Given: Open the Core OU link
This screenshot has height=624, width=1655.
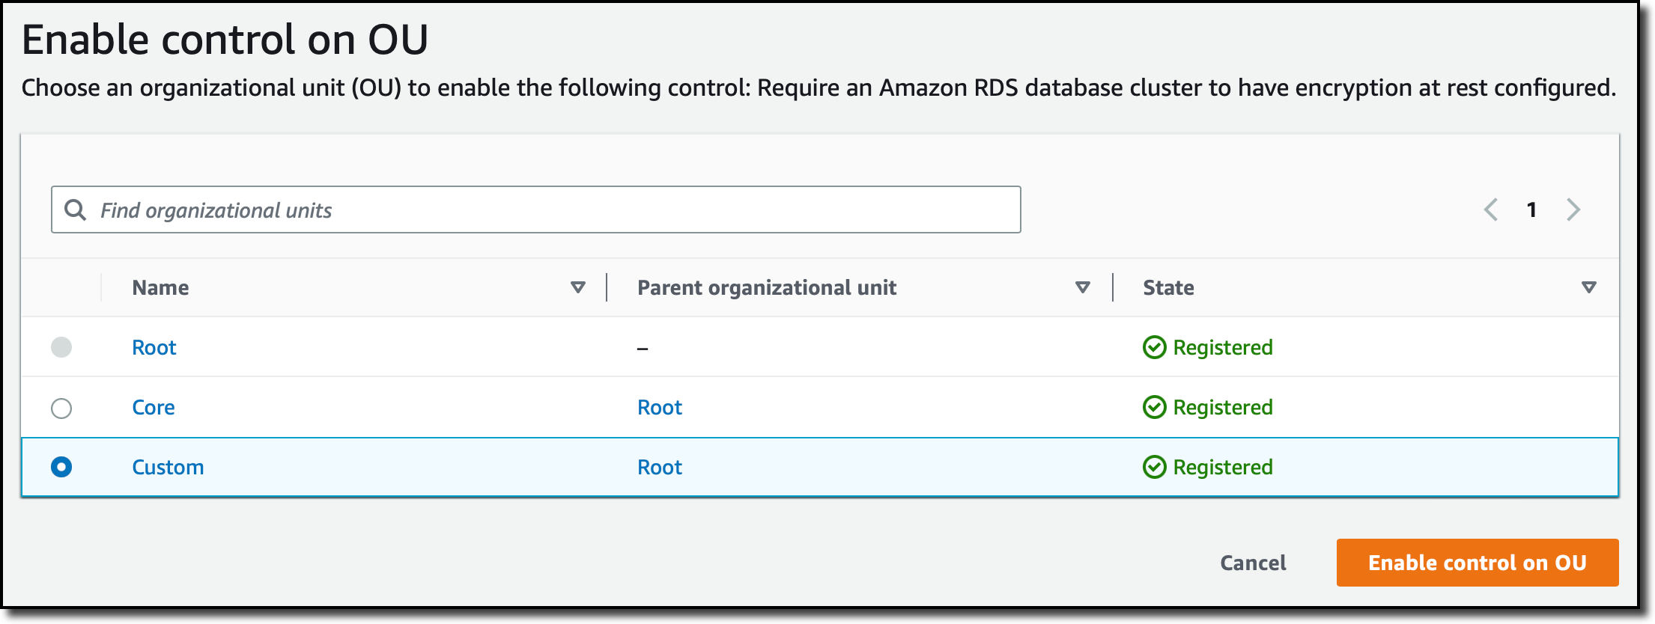Looking at the screenshot, I should pyautogui.click(x=154, y=407).
